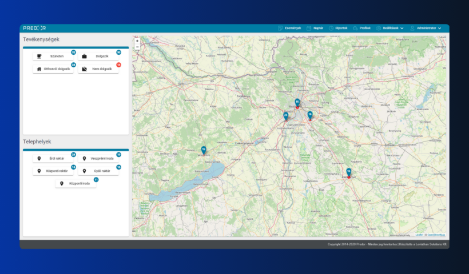
Task: Click the Kecskemét map marker numbered 16
Action: (x=348, y=172)
